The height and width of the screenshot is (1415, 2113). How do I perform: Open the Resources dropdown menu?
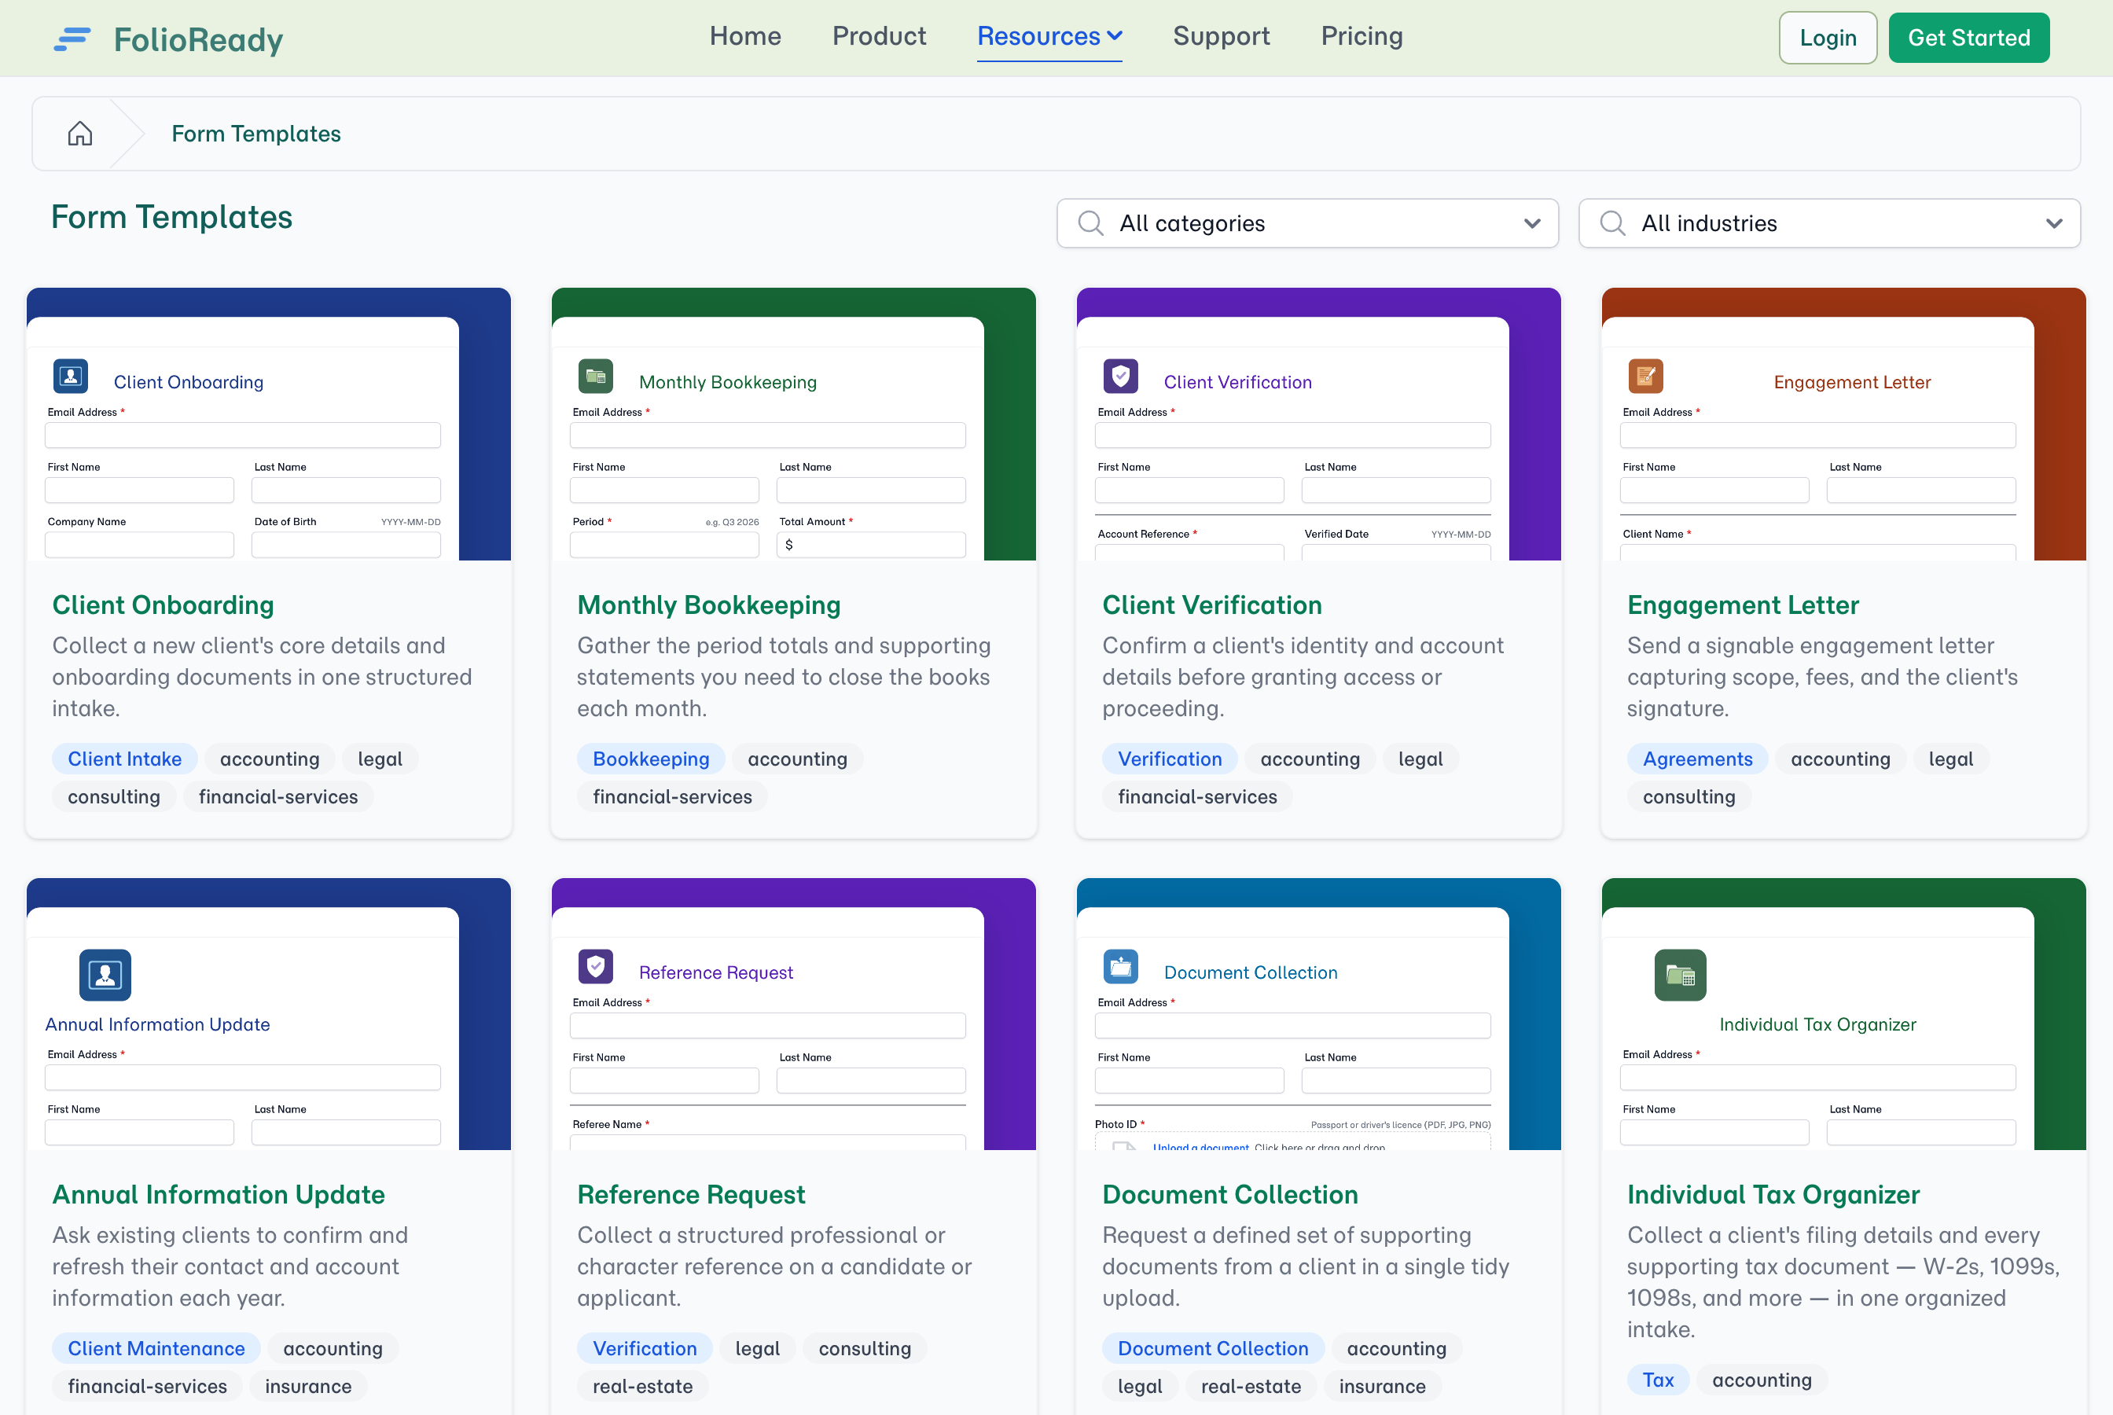tap(1049, 36)
